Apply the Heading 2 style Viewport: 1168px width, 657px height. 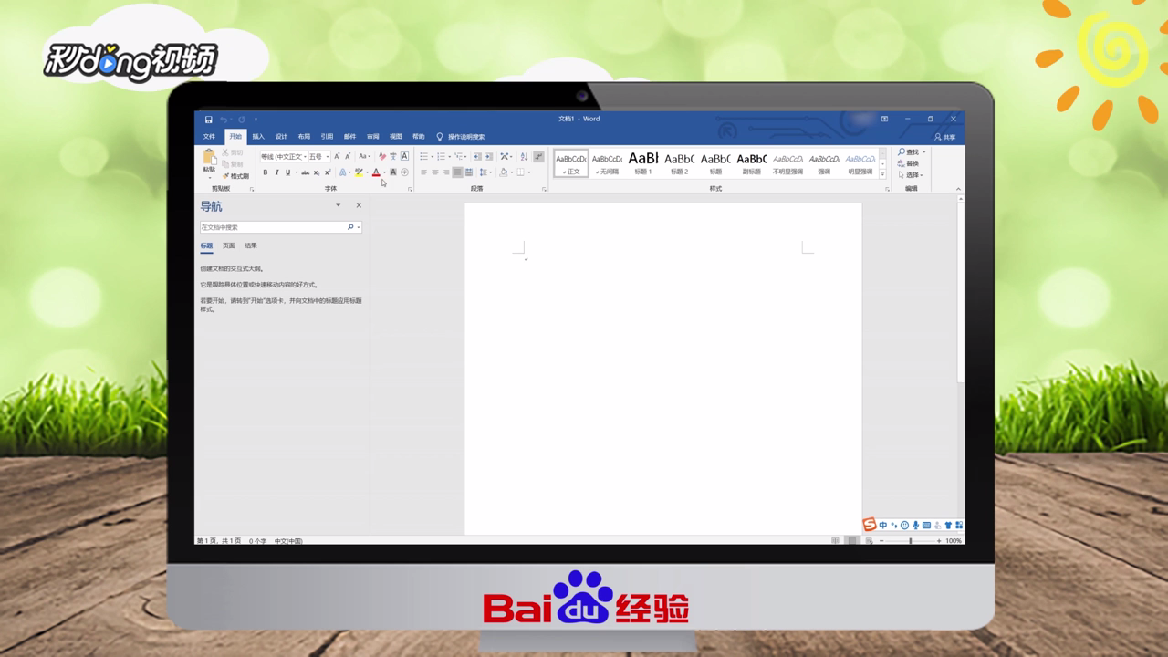click(x=679, y=162)
